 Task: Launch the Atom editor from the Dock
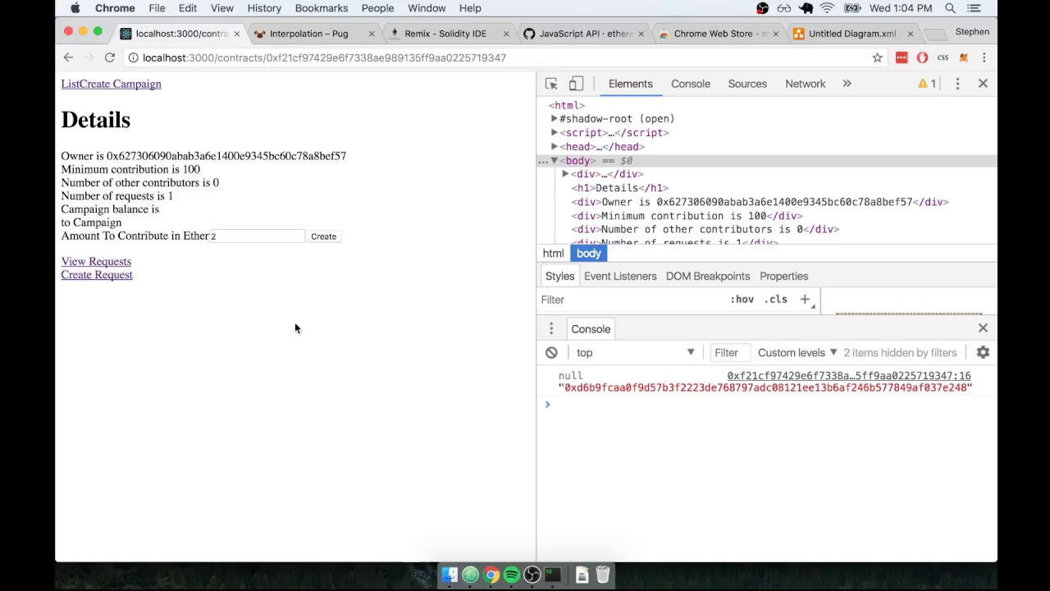470,575
